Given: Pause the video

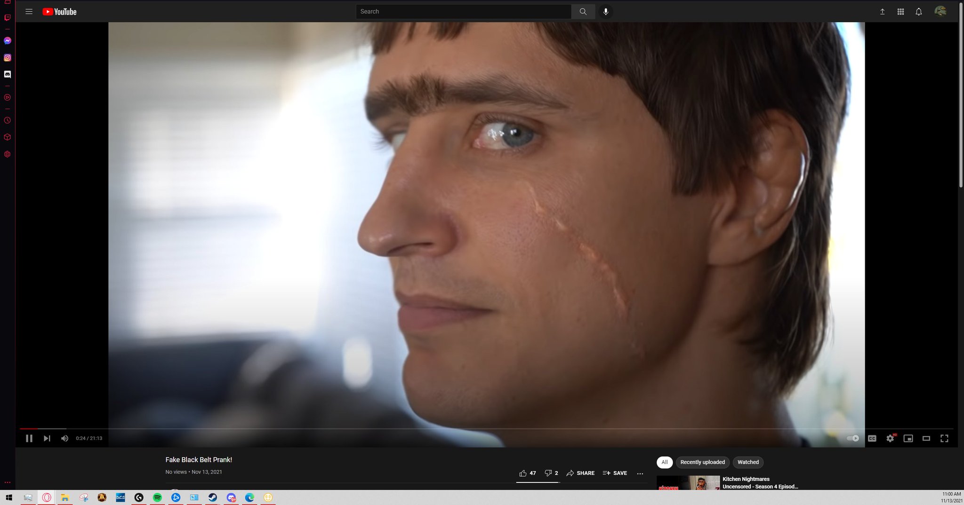Looking at the screenshot, I should tap(29, 438).
